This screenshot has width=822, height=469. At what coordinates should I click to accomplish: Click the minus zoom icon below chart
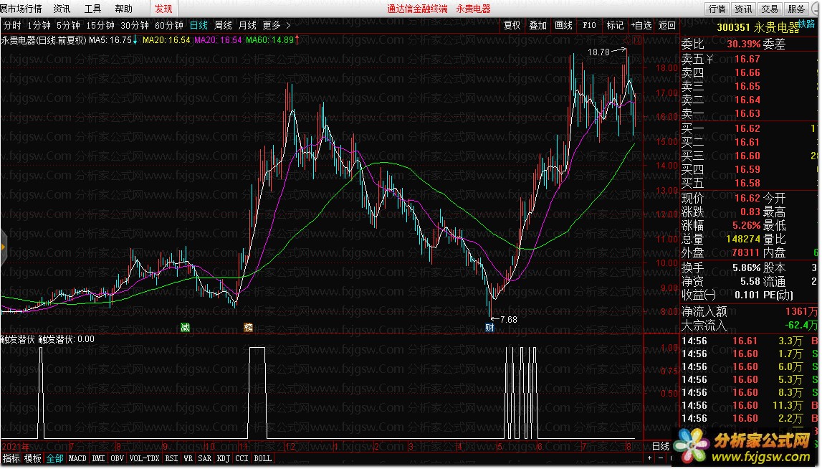660,458
